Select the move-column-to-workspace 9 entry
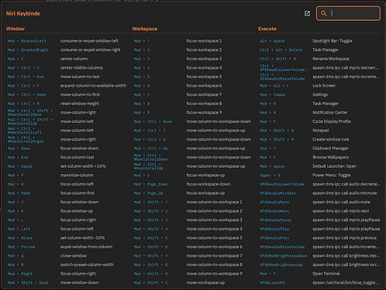 coord(193,274)
